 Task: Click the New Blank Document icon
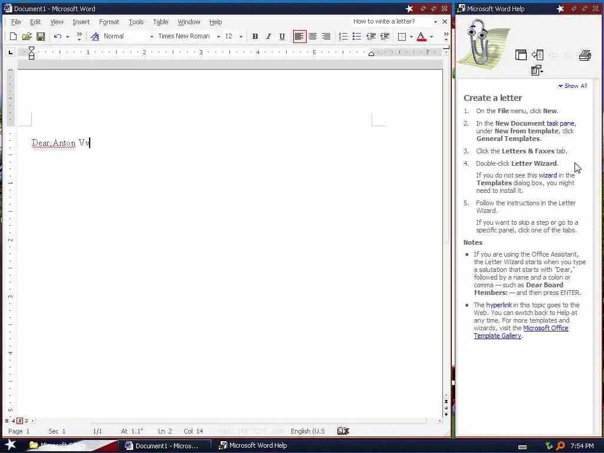pos(13,37)
